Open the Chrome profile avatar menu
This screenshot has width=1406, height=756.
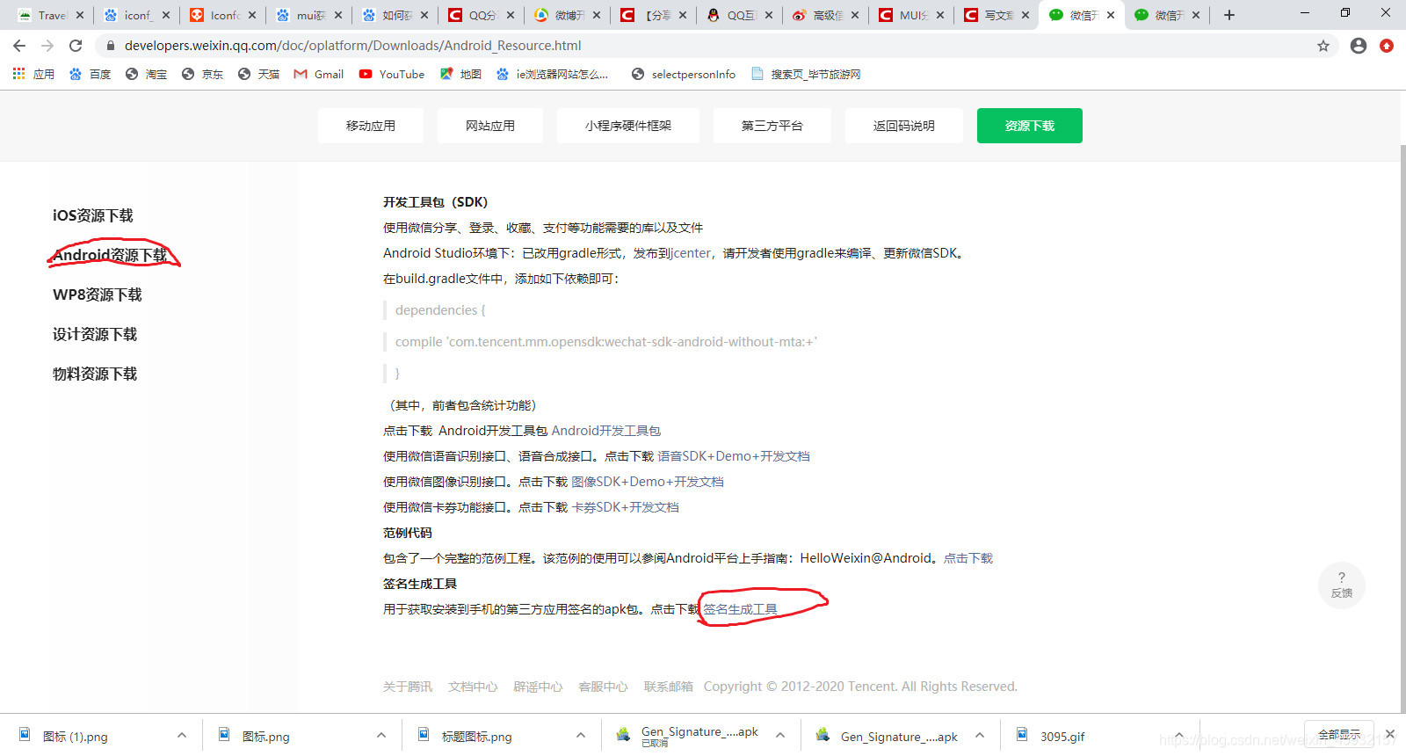[1359, 46]
